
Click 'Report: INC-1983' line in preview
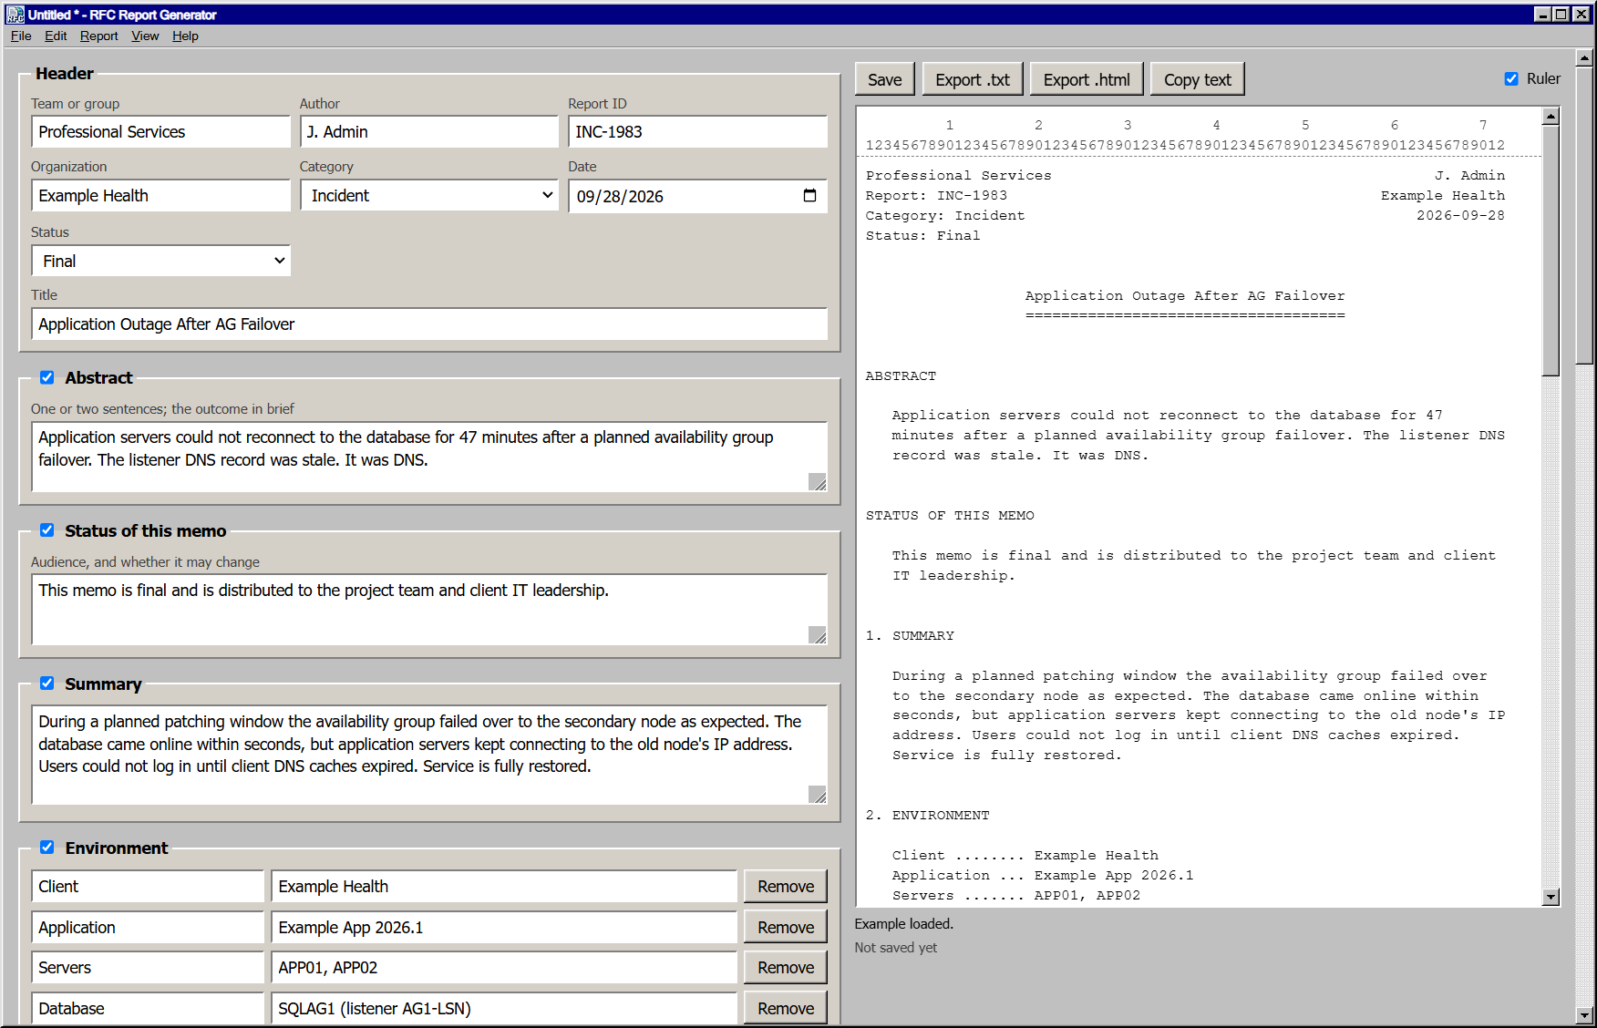point(936,196)
